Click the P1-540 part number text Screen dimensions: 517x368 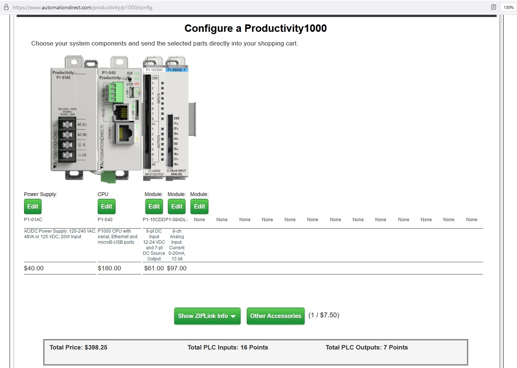105,220
